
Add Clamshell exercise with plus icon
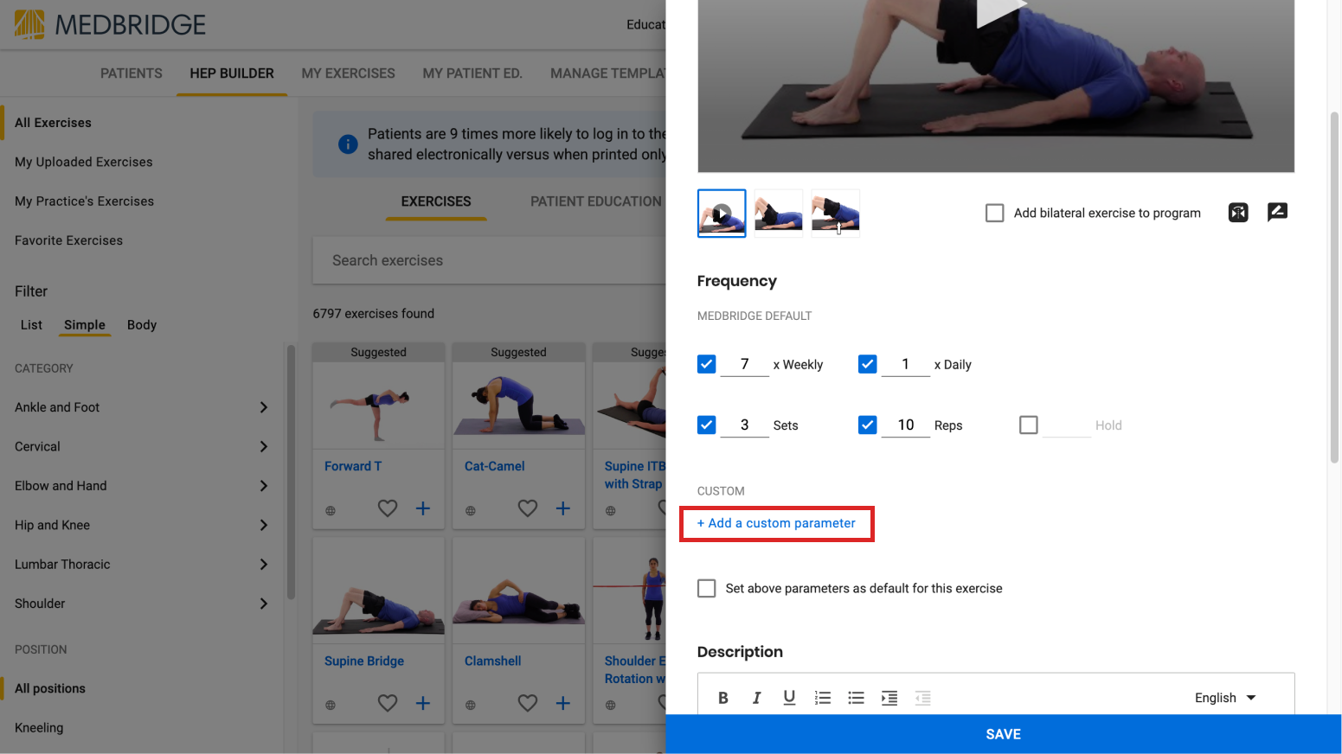click(563, 703)
